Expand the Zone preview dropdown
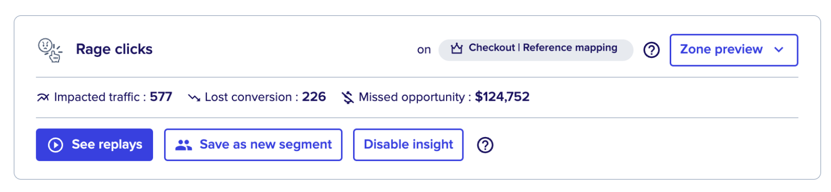The image size is (831, 192). pyautogui.click(x=734, y=50)
